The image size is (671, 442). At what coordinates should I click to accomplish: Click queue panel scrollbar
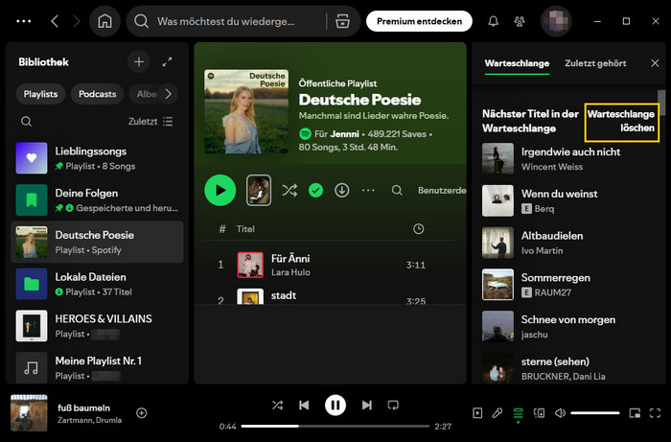point(661,103)
